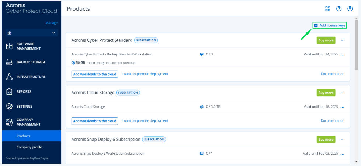Open Documentation link for Acronis Cloud Storage
This screenshot has height=166, width=361.
pyautogui.click(x=333, y=120)
